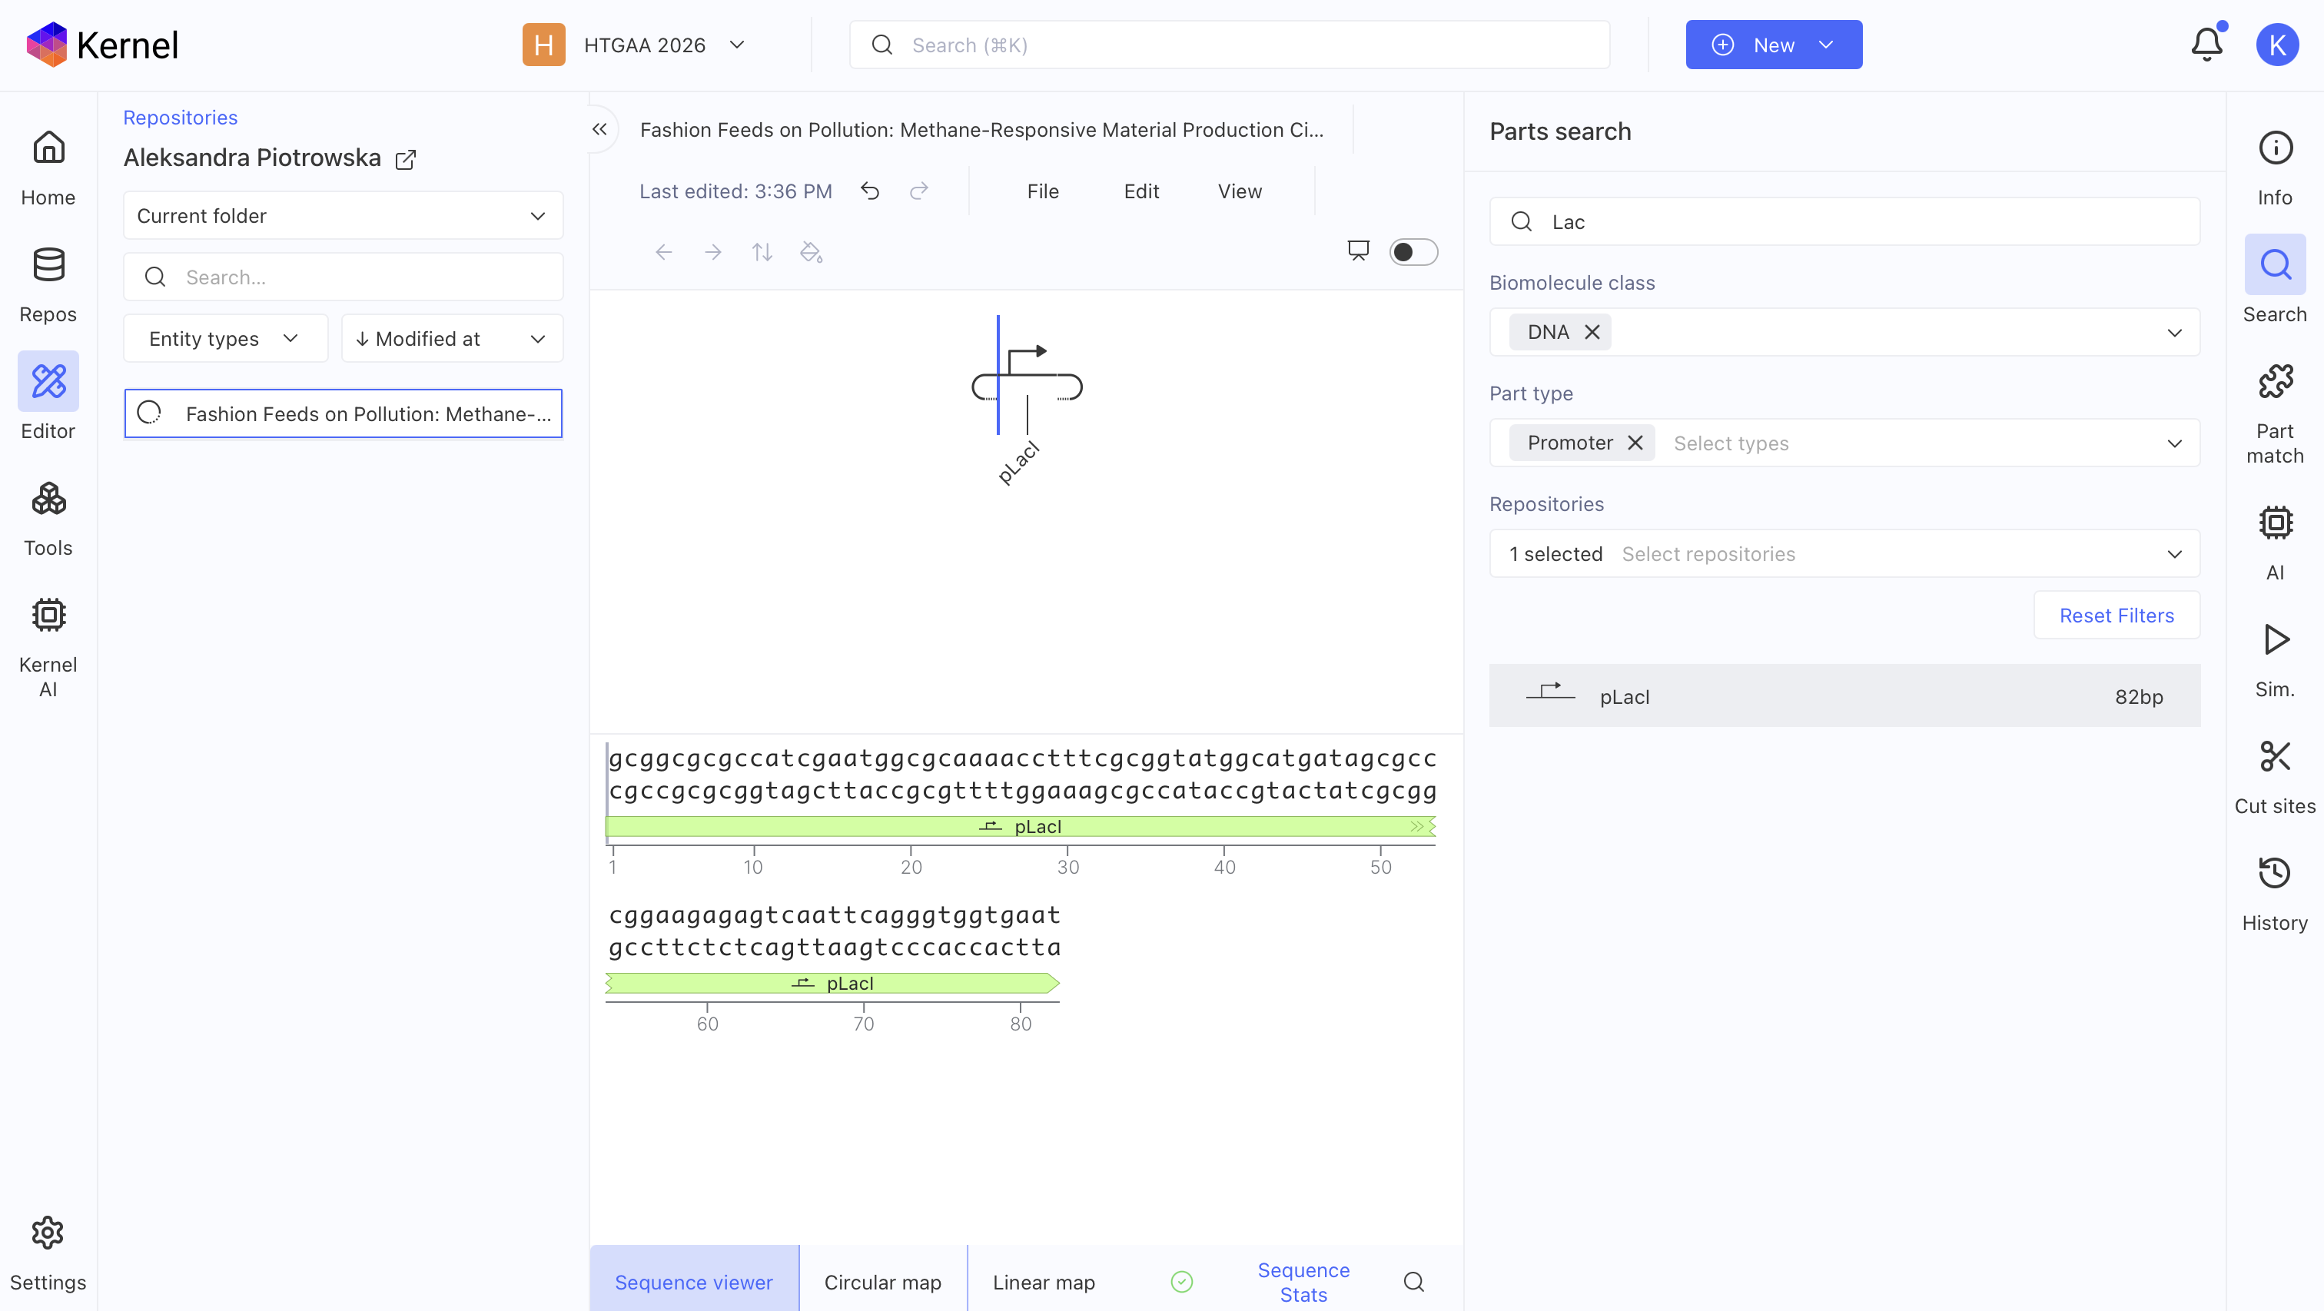This screenshot has width=2324, height=1311.
Task: Click the paint bucket color icon
Action: (x=811, y=252)
